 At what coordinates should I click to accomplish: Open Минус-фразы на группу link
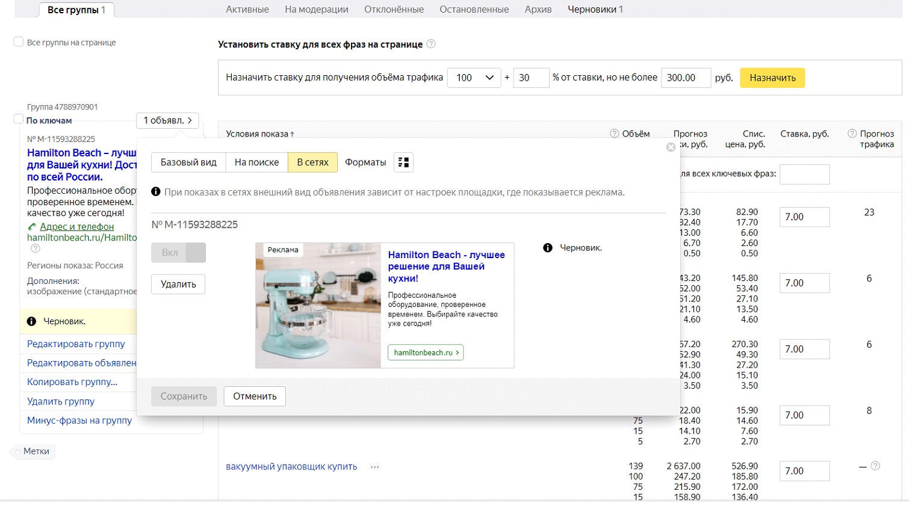79,421
